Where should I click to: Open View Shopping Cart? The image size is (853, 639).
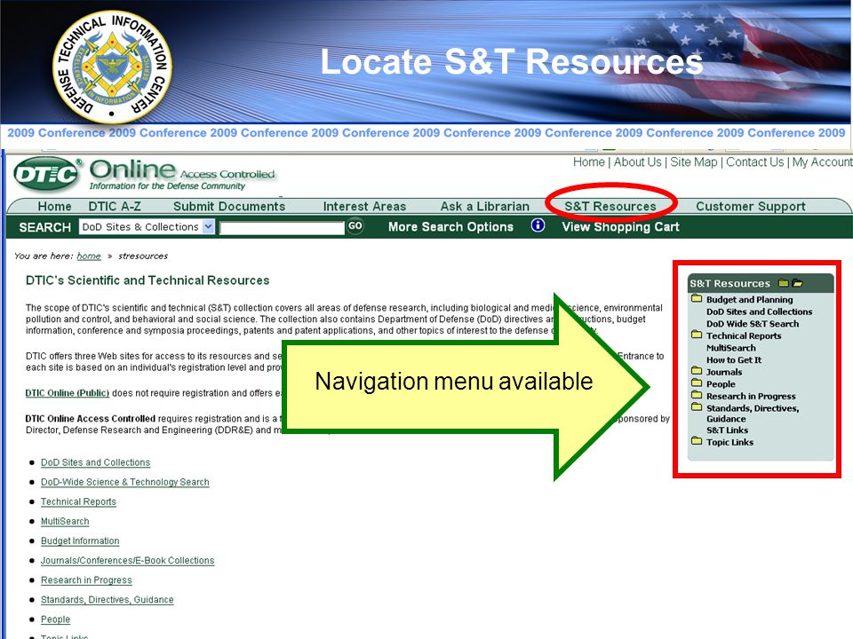coord(620,226)
